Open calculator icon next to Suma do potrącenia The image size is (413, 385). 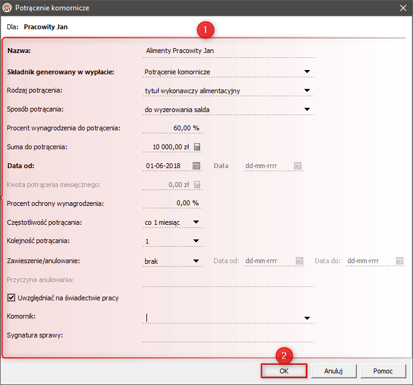click(x=197, y=147)
